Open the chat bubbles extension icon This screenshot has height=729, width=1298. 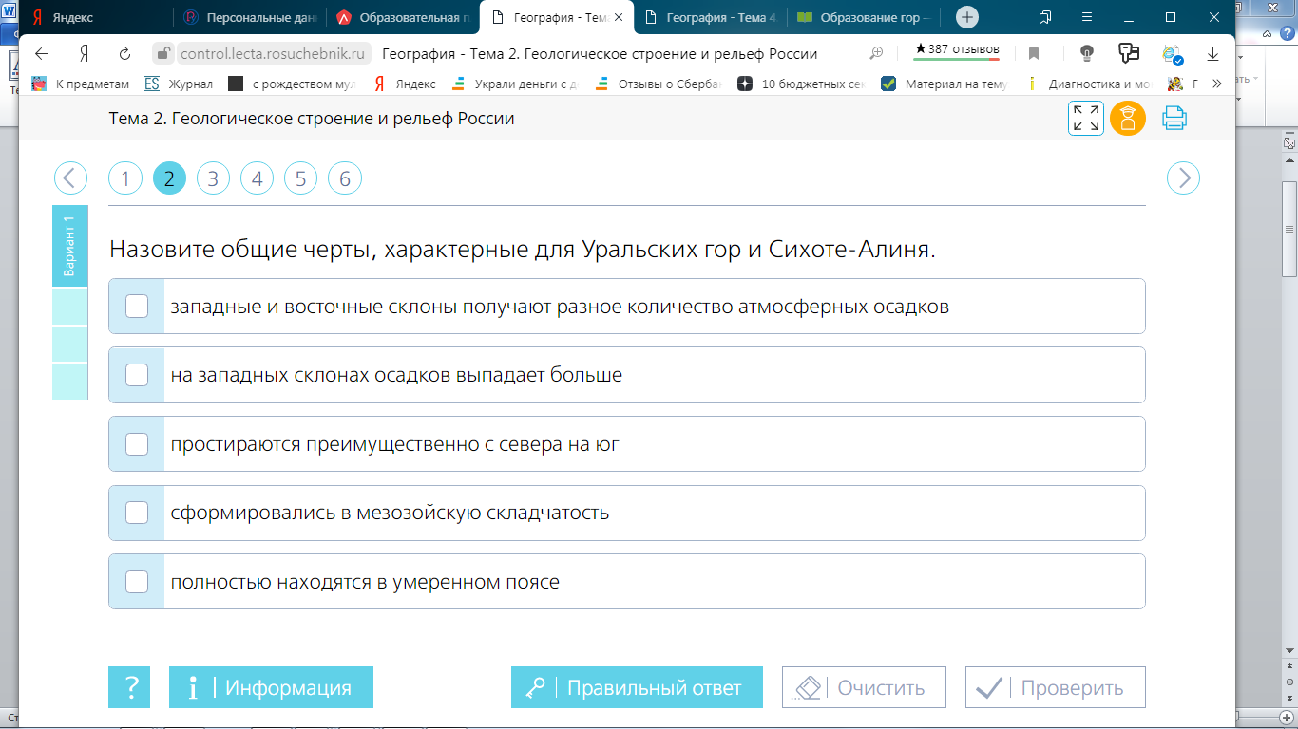point(1129,53)
